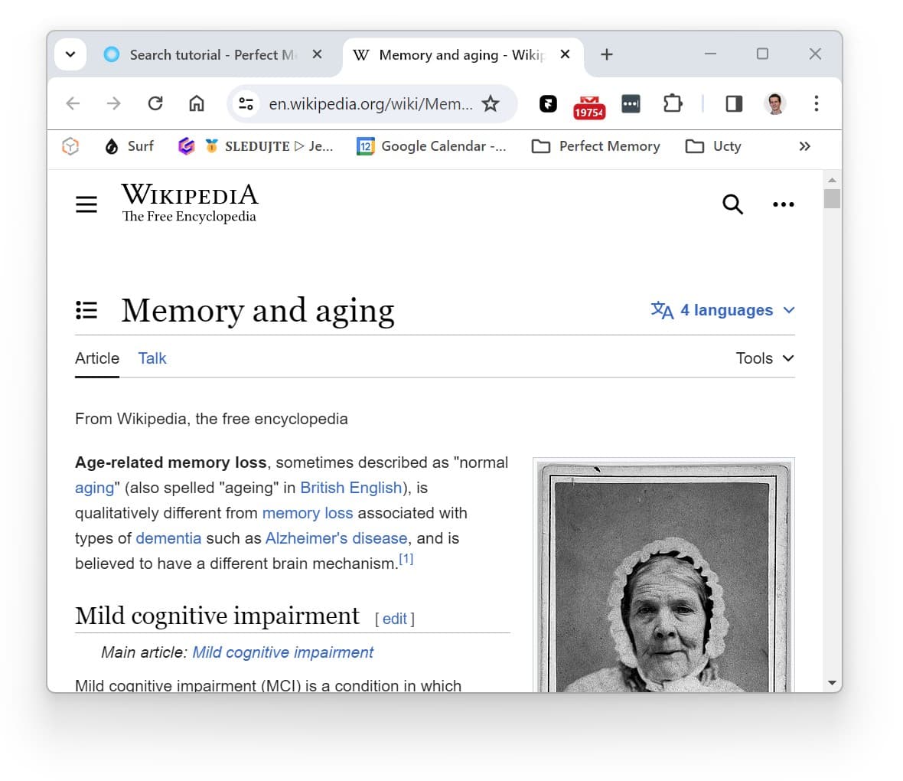Open the Google Calendar bookmark
The width and height of the screenshot is (903, 781).
click(x=432, y=146)
